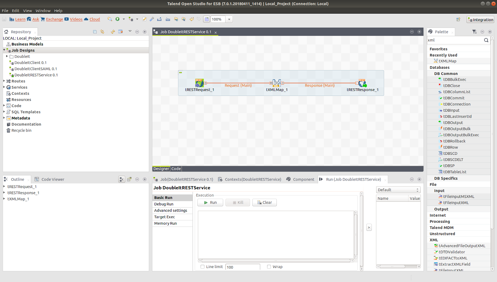The height and width of the screenshot is (282, 497).
Task: Select Debug Run in the run list
Action: point(172,204)
